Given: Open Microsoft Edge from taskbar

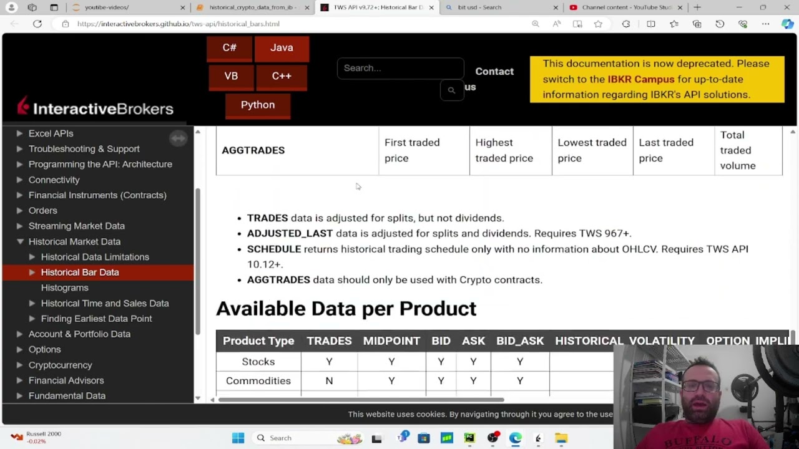Looking at the screenshot, I should pos(515,438).
